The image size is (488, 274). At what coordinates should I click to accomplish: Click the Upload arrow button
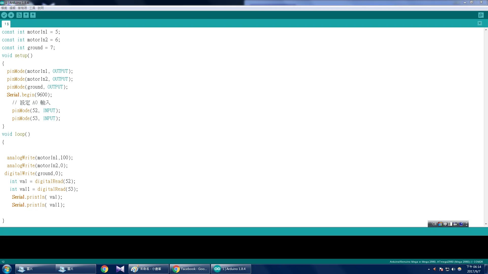[x=11, y=15]
